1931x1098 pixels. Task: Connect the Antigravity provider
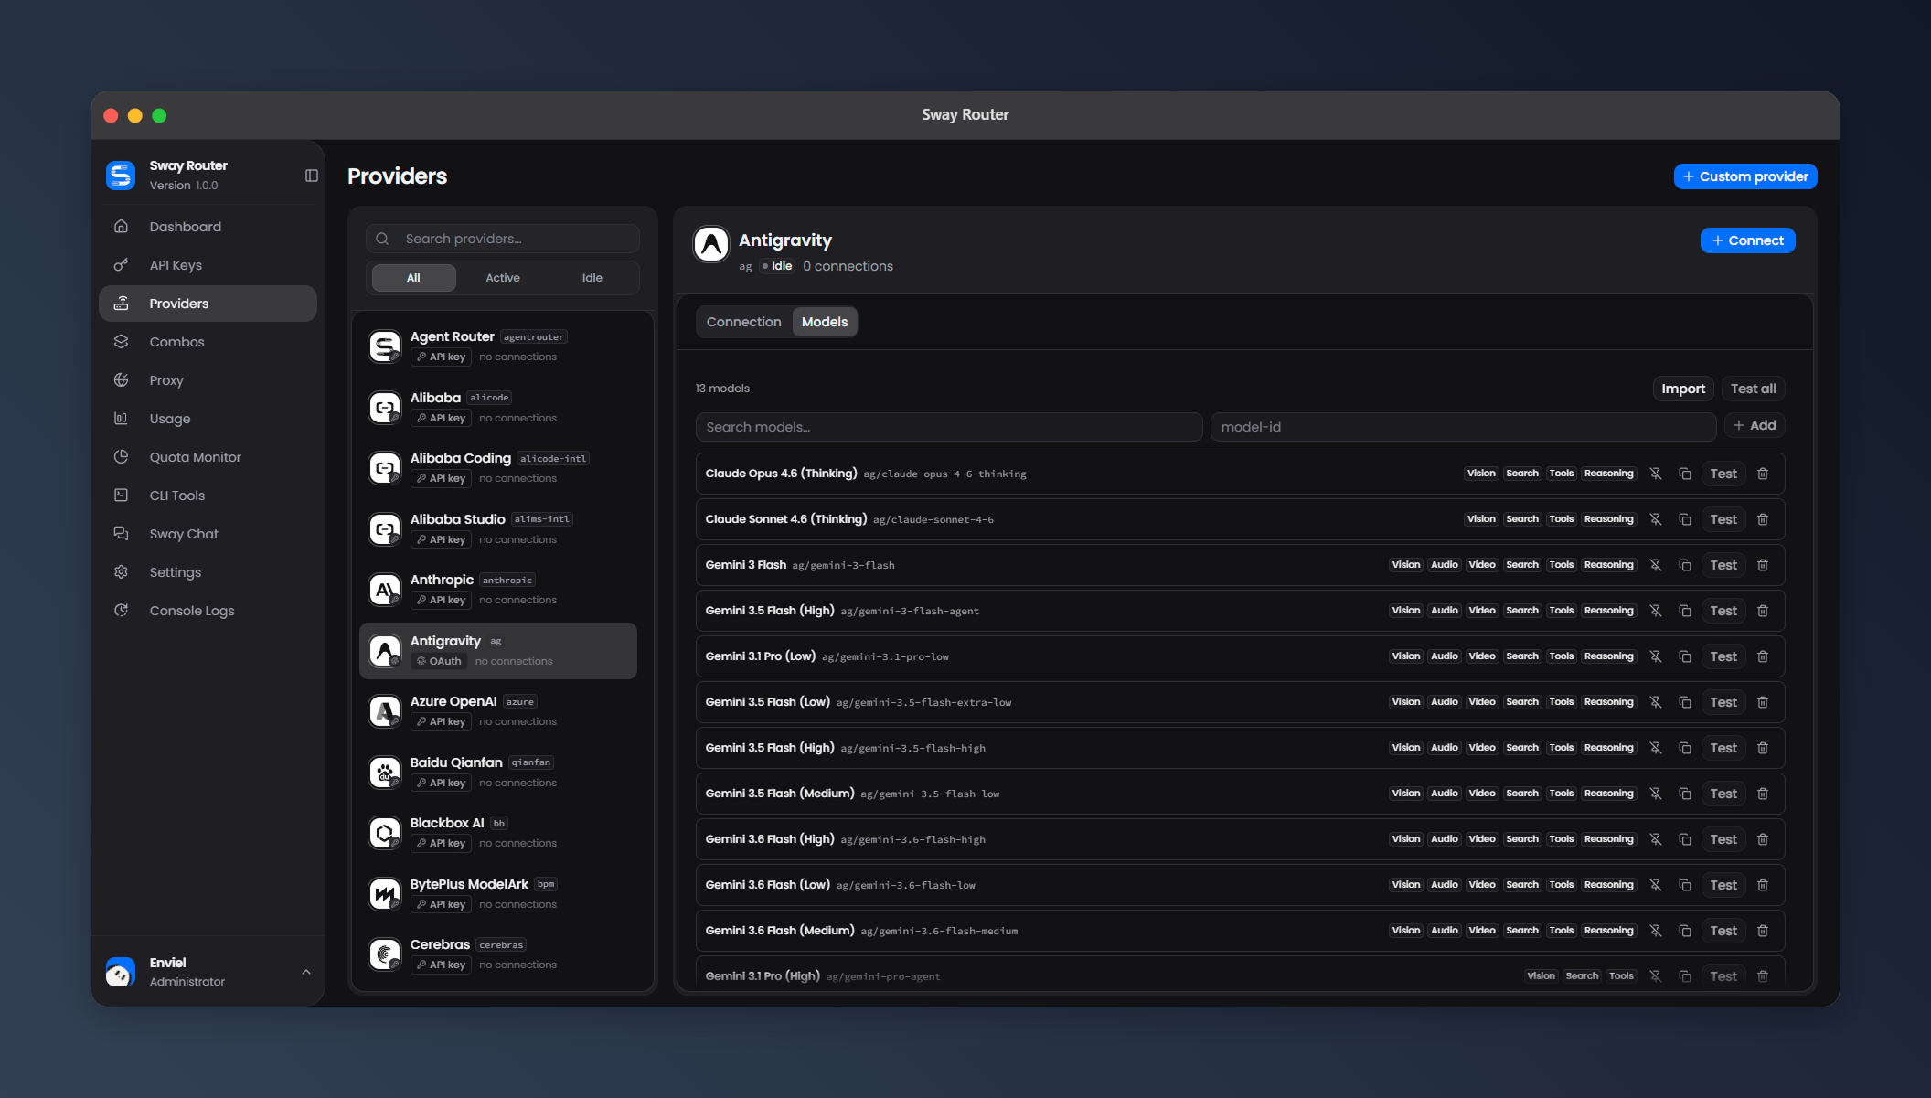[x=1747, y=240]
